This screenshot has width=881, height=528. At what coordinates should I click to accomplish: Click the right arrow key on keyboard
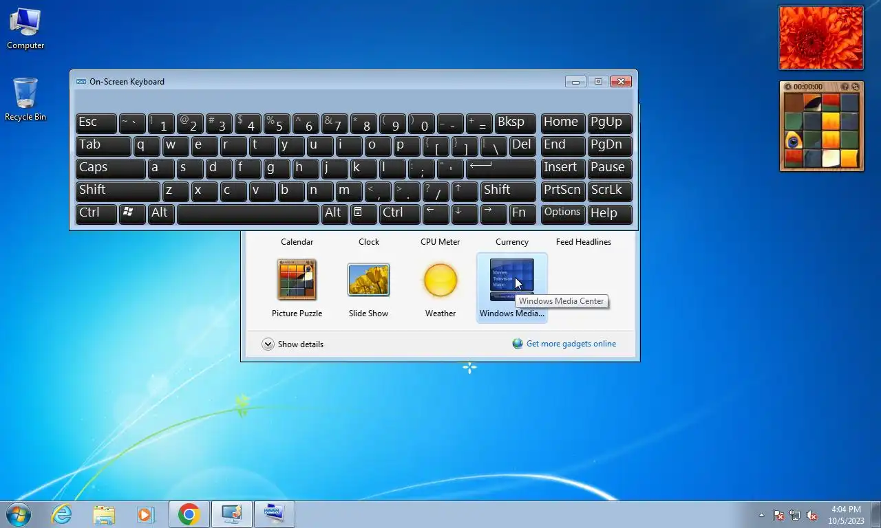coord(494,214)
